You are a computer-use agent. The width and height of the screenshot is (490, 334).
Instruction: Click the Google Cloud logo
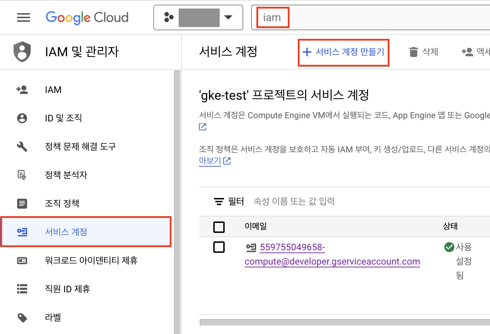[87, 17]
